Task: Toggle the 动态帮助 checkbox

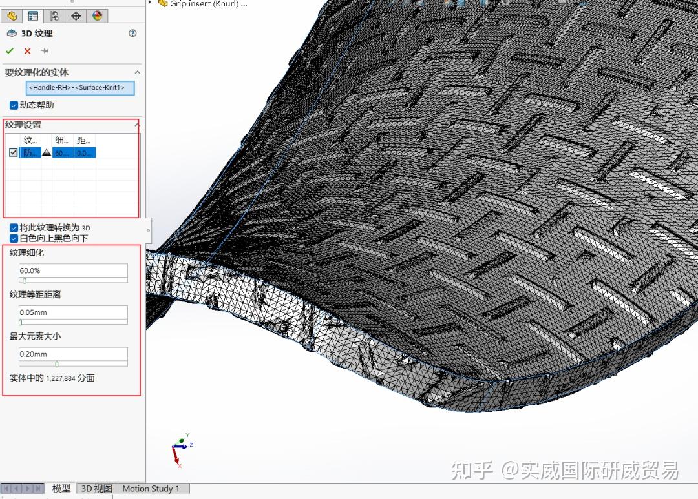Action: point(14,105)
